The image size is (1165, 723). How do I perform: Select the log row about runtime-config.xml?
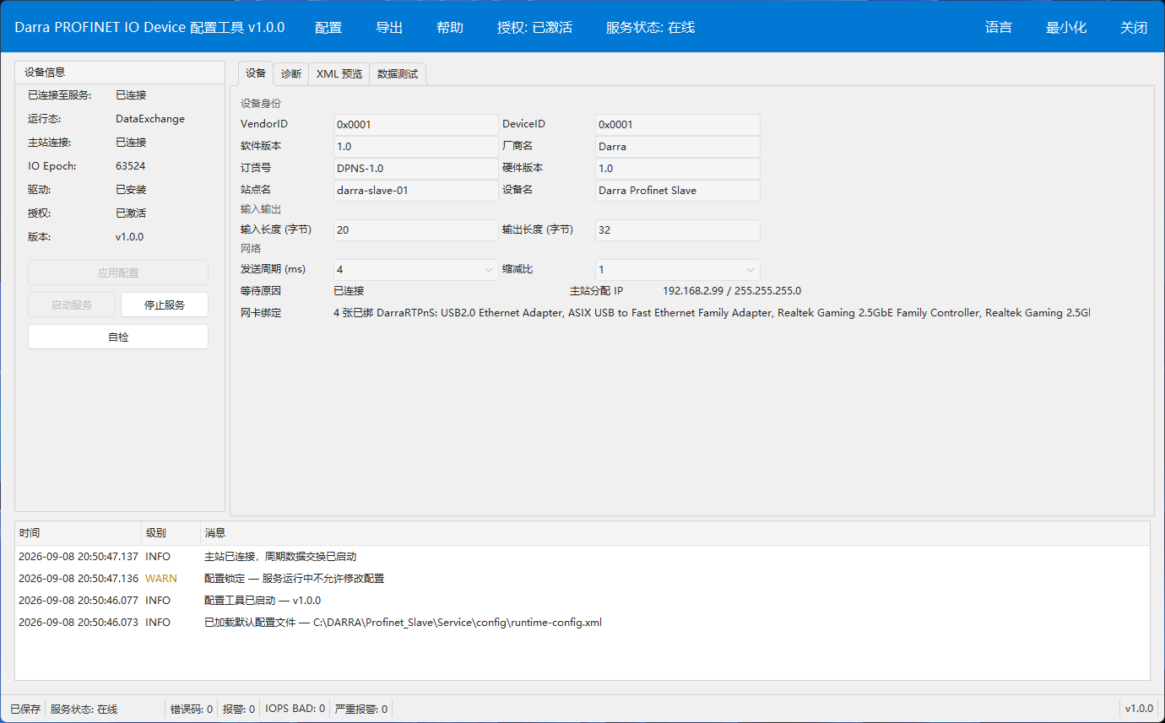[582, 623]
